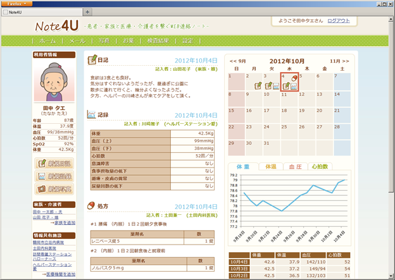Open the ホーム menu item

coord(47,40)
